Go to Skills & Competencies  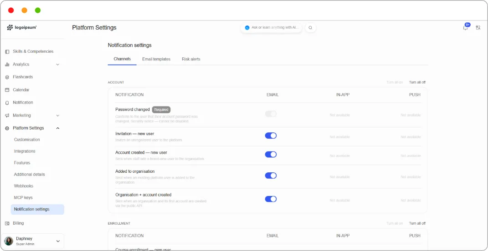click(33, 51)
